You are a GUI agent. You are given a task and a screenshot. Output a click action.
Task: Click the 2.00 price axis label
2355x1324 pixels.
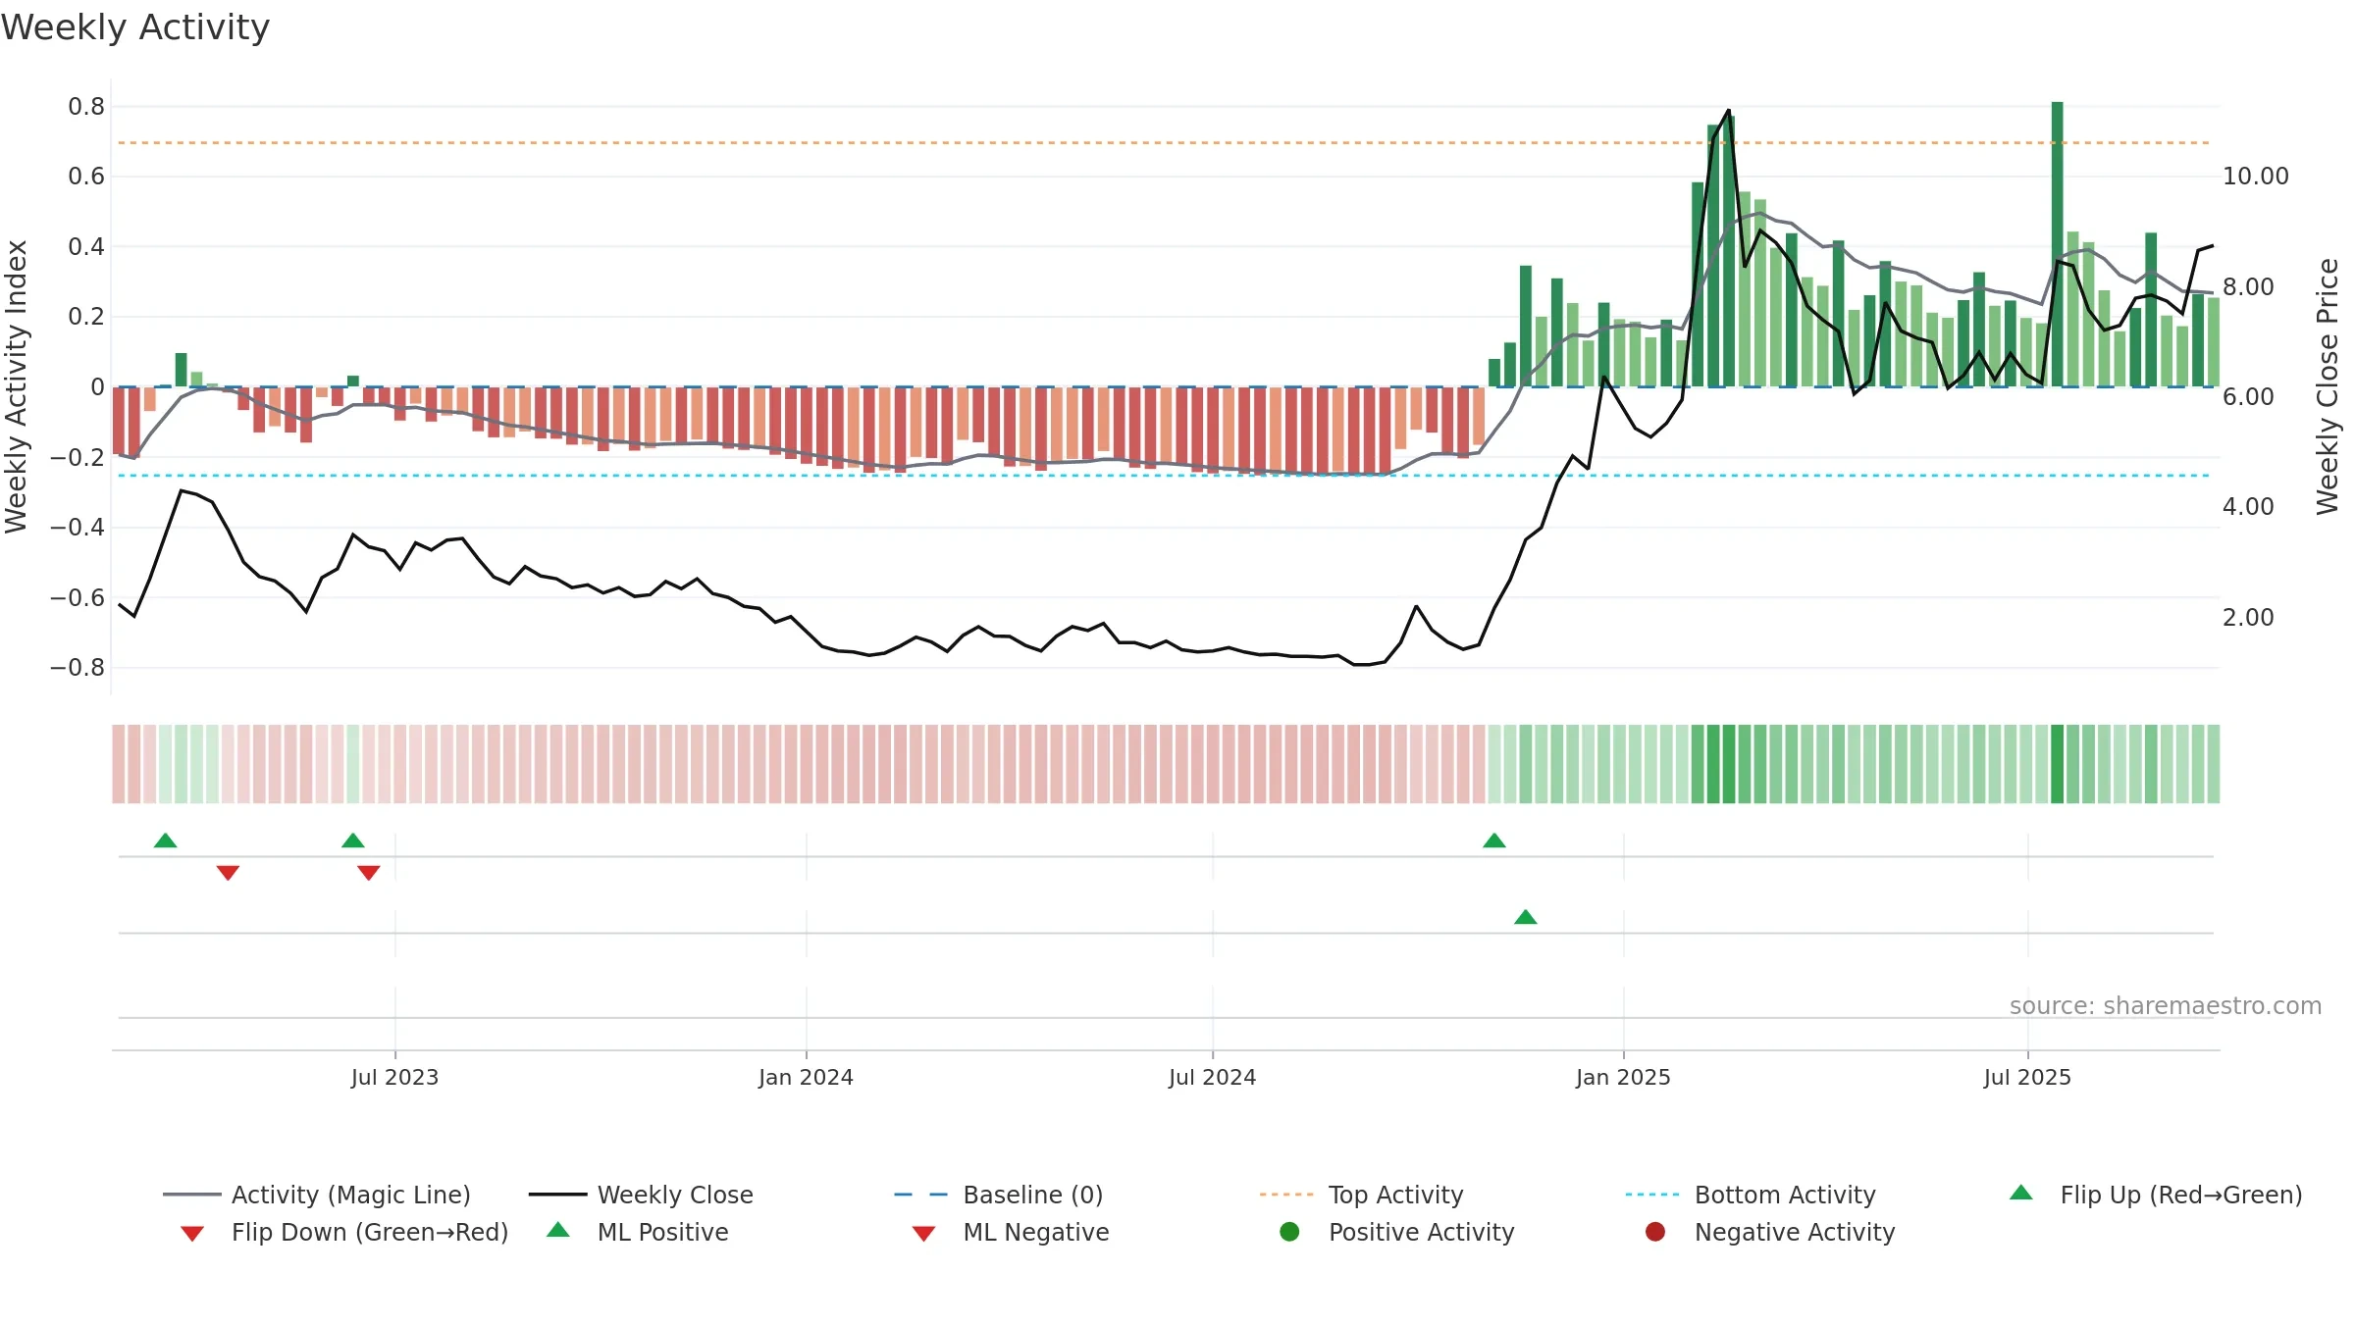tap(2248, 618)
